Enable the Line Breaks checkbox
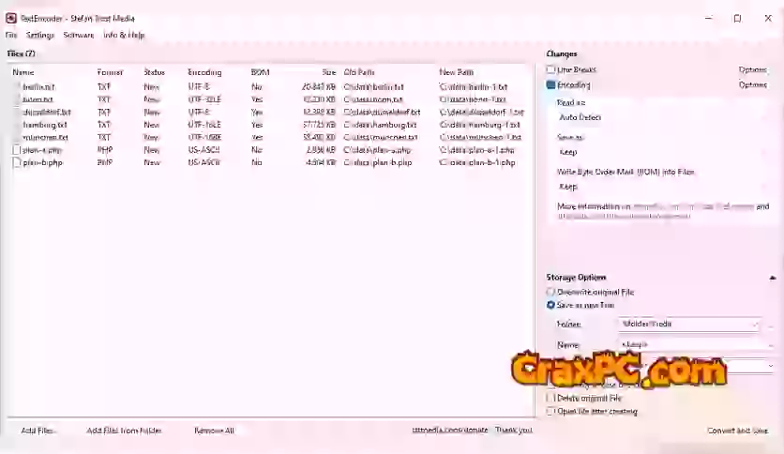This screenshot has width=784, height=454. click(551, 69)
